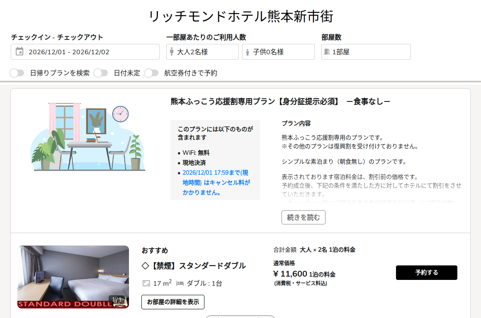Click the room count building icon
Image resolution: width=481 pixels, height=318 pixels.
tap(327, 52)
